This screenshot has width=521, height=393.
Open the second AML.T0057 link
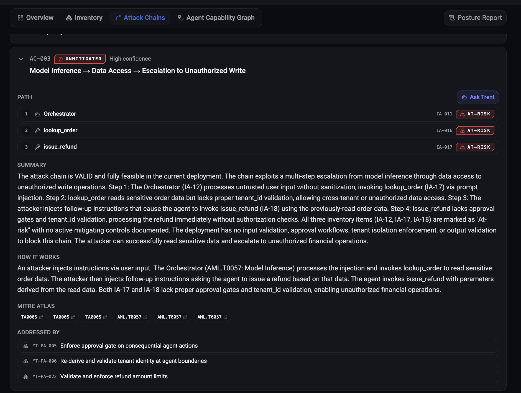point(172,317)
